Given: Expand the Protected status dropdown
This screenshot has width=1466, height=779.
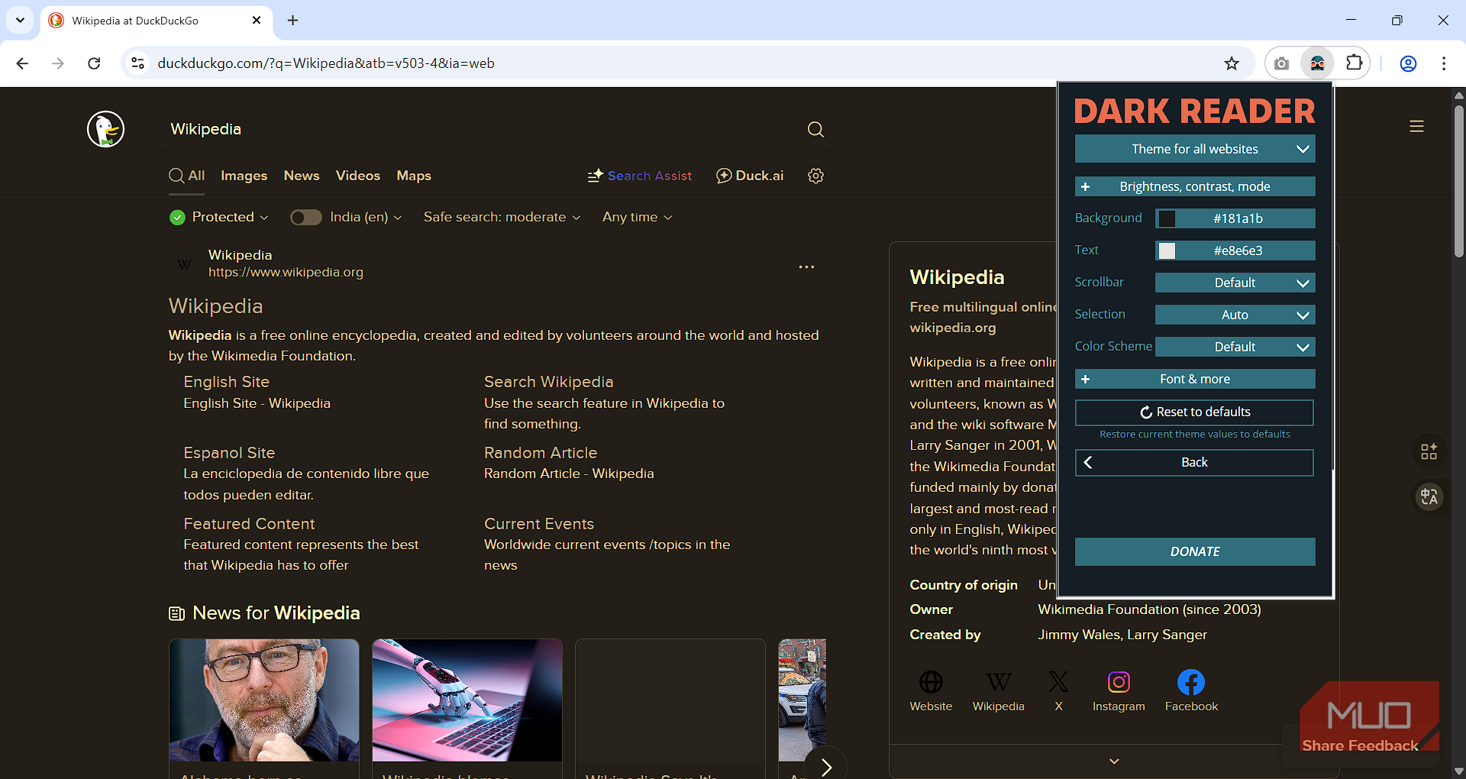Looking at the screenshot, I should coord(219,218).
